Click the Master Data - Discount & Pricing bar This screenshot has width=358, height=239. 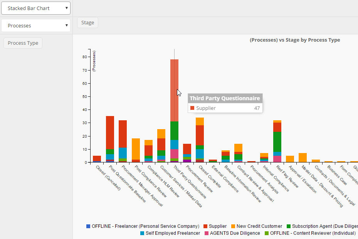tap(303, 158)
